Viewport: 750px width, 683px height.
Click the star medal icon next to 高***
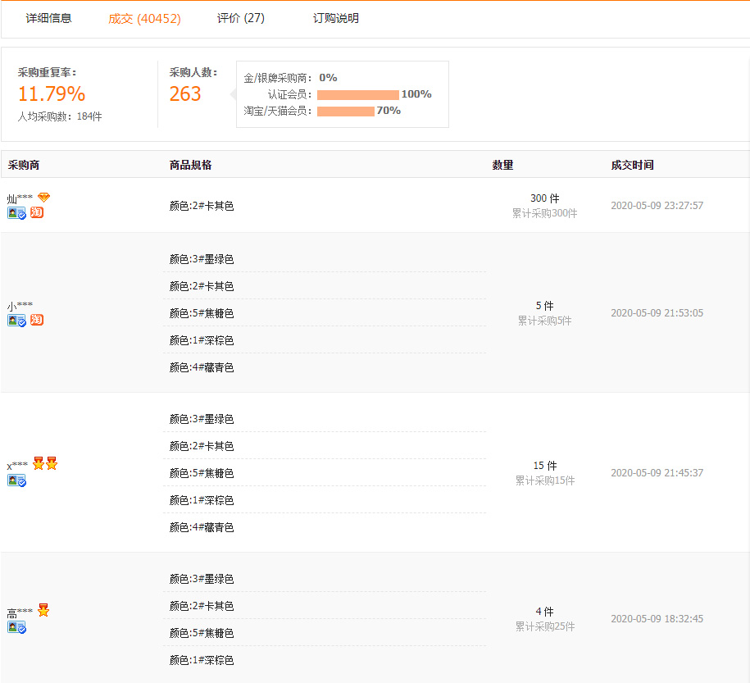tap(43, 610)
